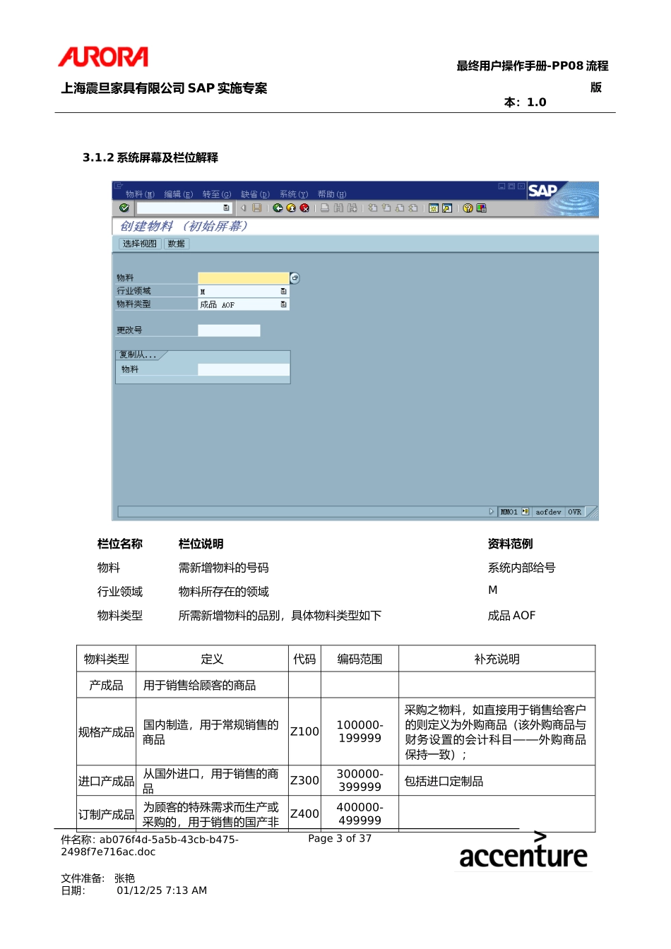Click the Save diskette icon
The height and width of the screenshot is (949, 671).
(x=257, y=208)
